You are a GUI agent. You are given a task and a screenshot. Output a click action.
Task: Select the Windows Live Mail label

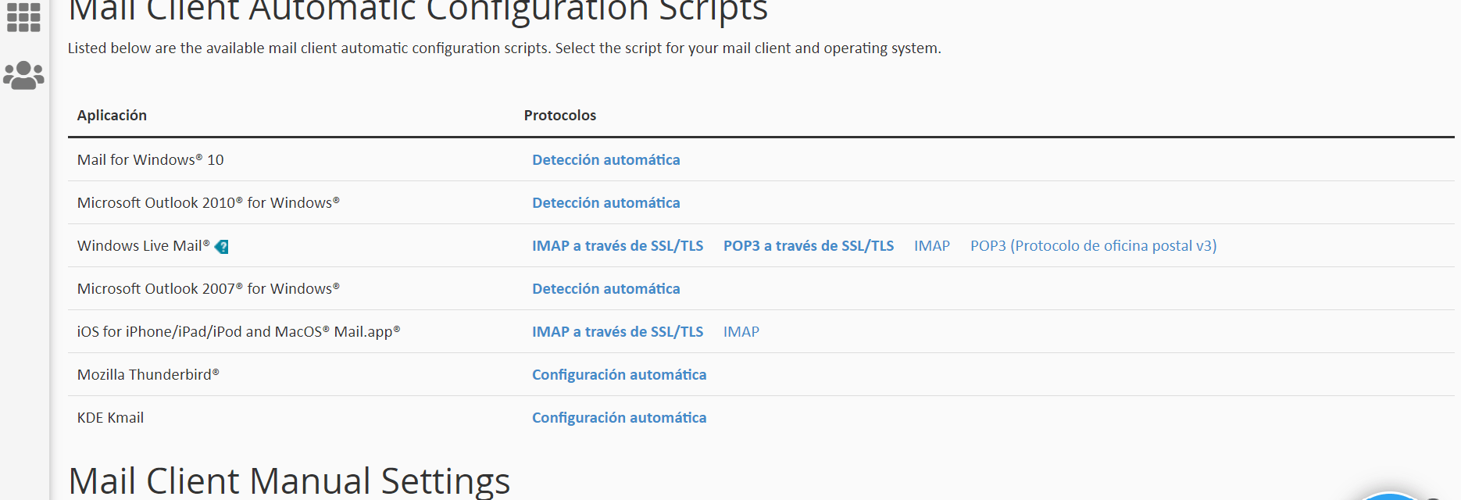[143, 245]
